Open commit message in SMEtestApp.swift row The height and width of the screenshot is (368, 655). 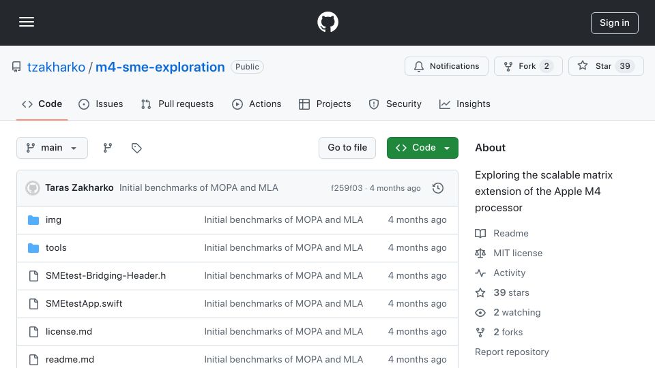click(x=284, y=304)
